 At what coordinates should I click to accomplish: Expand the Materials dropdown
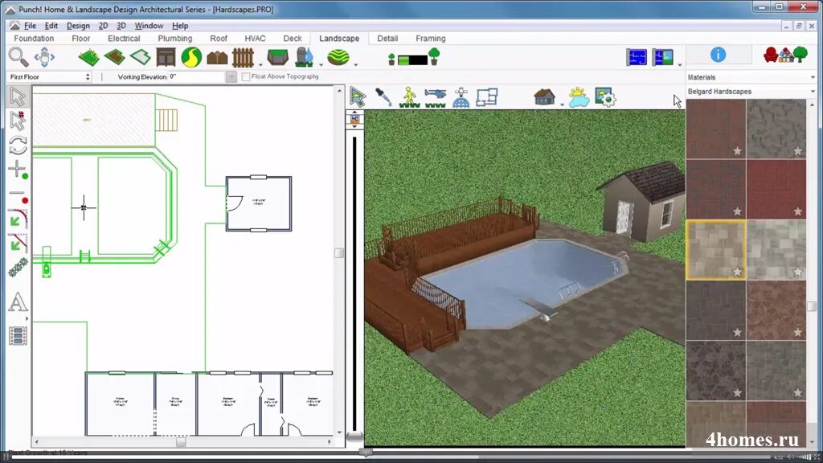[x=751, y=77]
